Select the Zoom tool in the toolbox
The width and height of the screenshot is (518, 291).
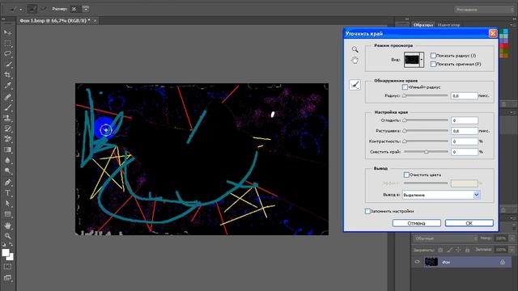coord(7,236)
